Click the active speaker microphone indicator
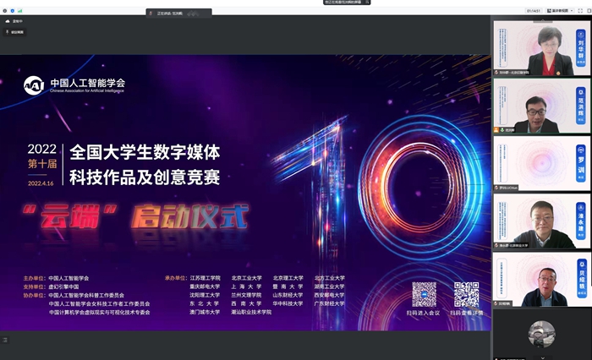The image size is (592, 360). click(x=151, y=14)
